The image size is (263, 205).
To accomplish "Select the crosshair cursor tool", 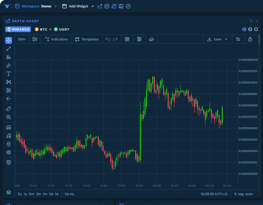I will (x=9, y=40).
